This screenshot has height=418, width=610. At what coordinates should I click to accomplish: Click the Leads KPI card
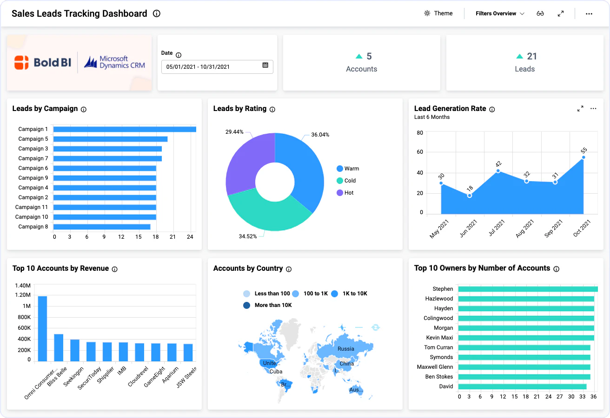525,63
